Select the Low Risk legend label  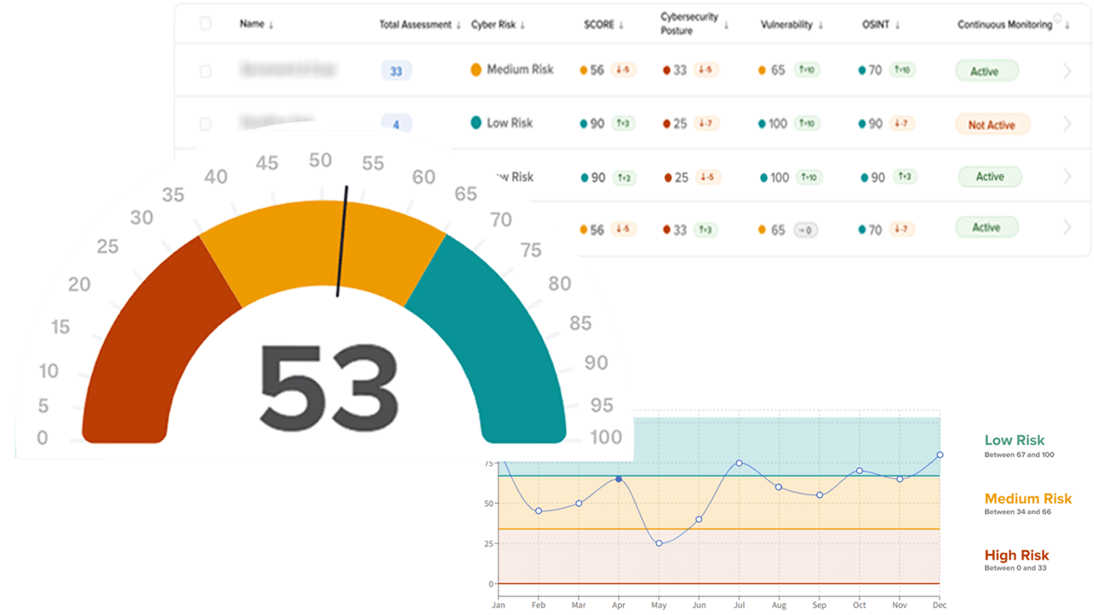pos(1015,441)
